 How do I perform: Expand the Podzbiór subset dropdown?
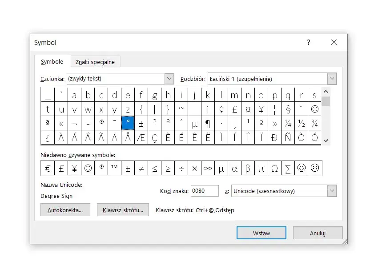[x=332, y=79]
